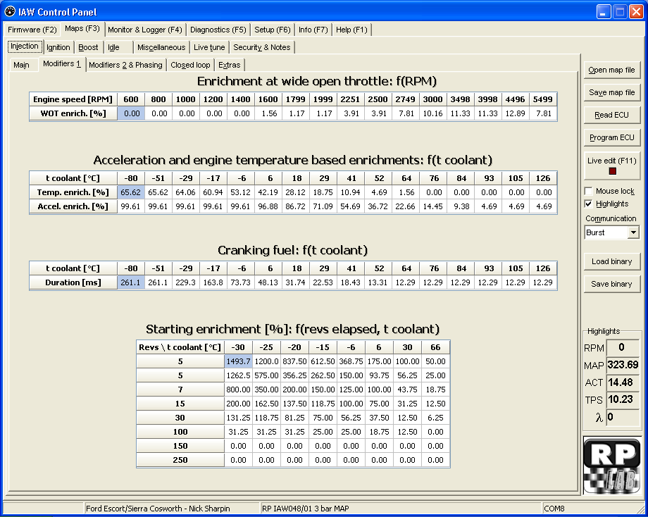Select the Idle sub-tab
Screen dimensions: 648x517
(x=118, y=47)
